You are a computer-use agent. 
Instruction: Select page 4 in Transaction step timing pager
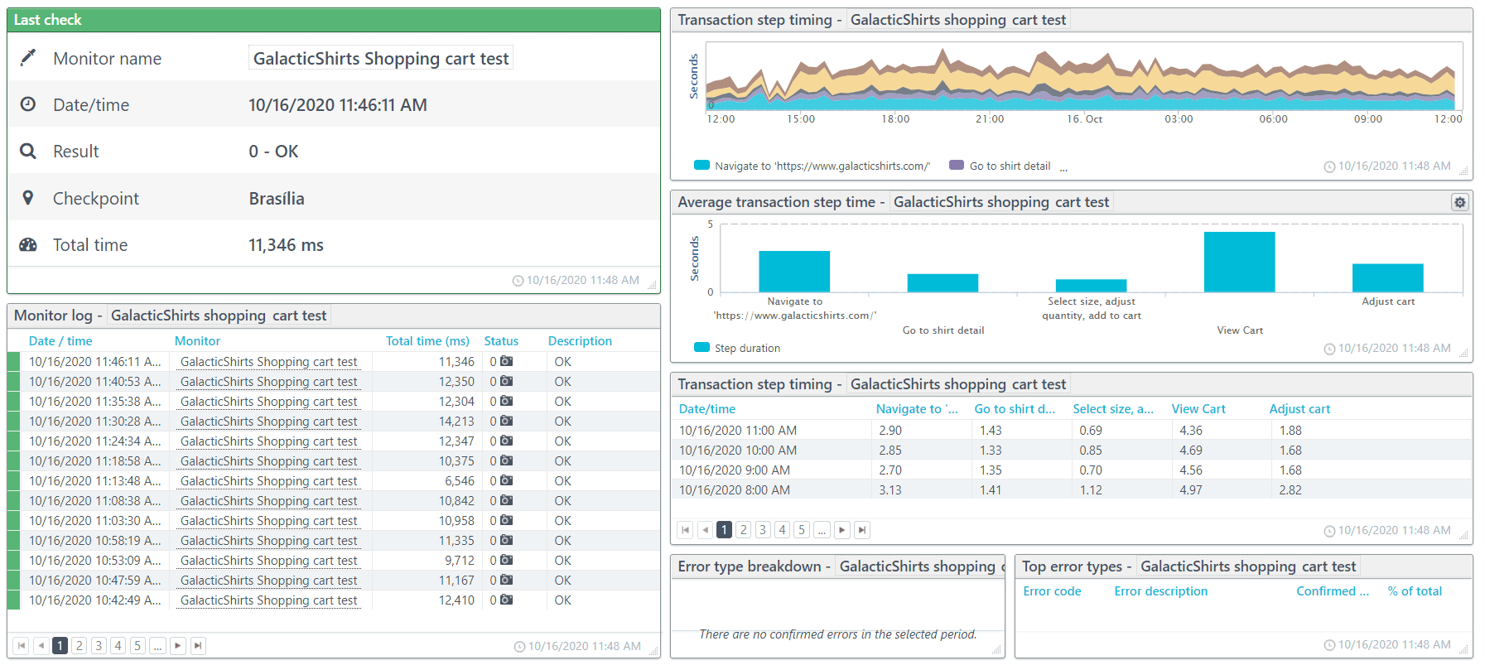[783, 530]
